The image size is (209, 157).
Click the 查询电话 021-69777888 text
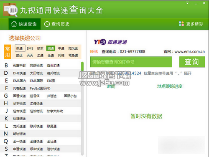[x=123, y=52]
